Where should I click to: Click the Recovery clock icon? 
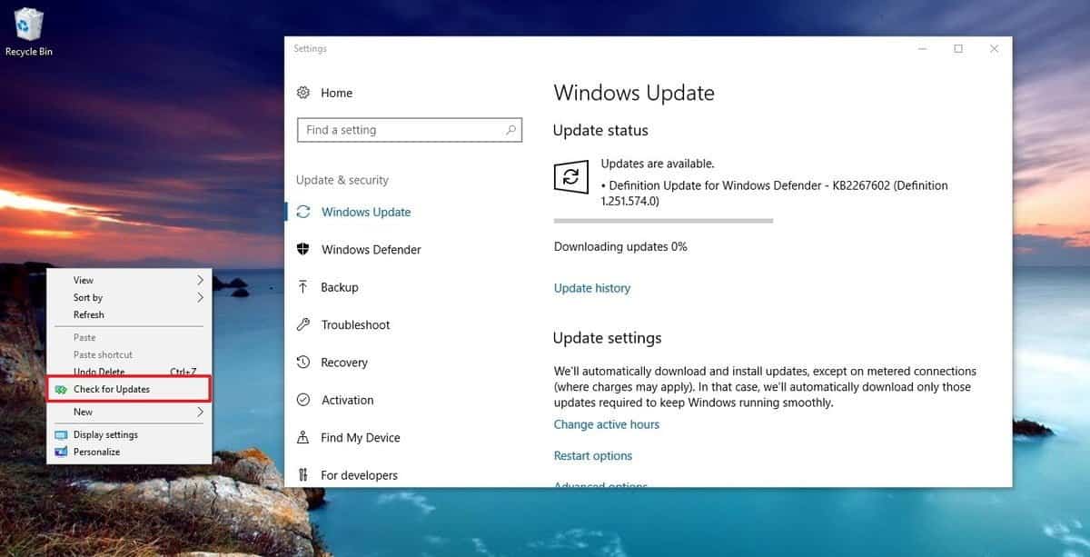303,363
